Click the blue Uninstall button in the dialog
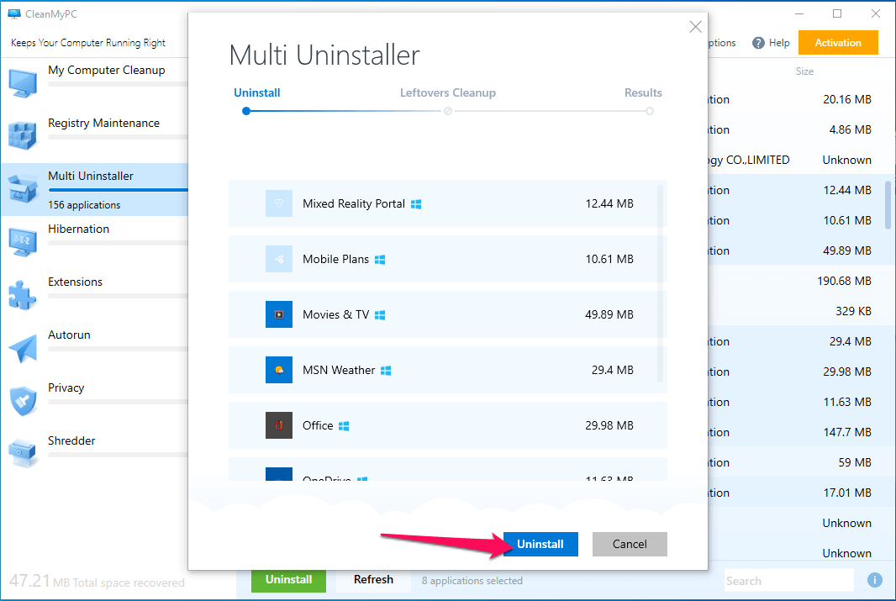The height and width of the screenshot is (601, 896). pyautogui.click(x=540, y=544)
